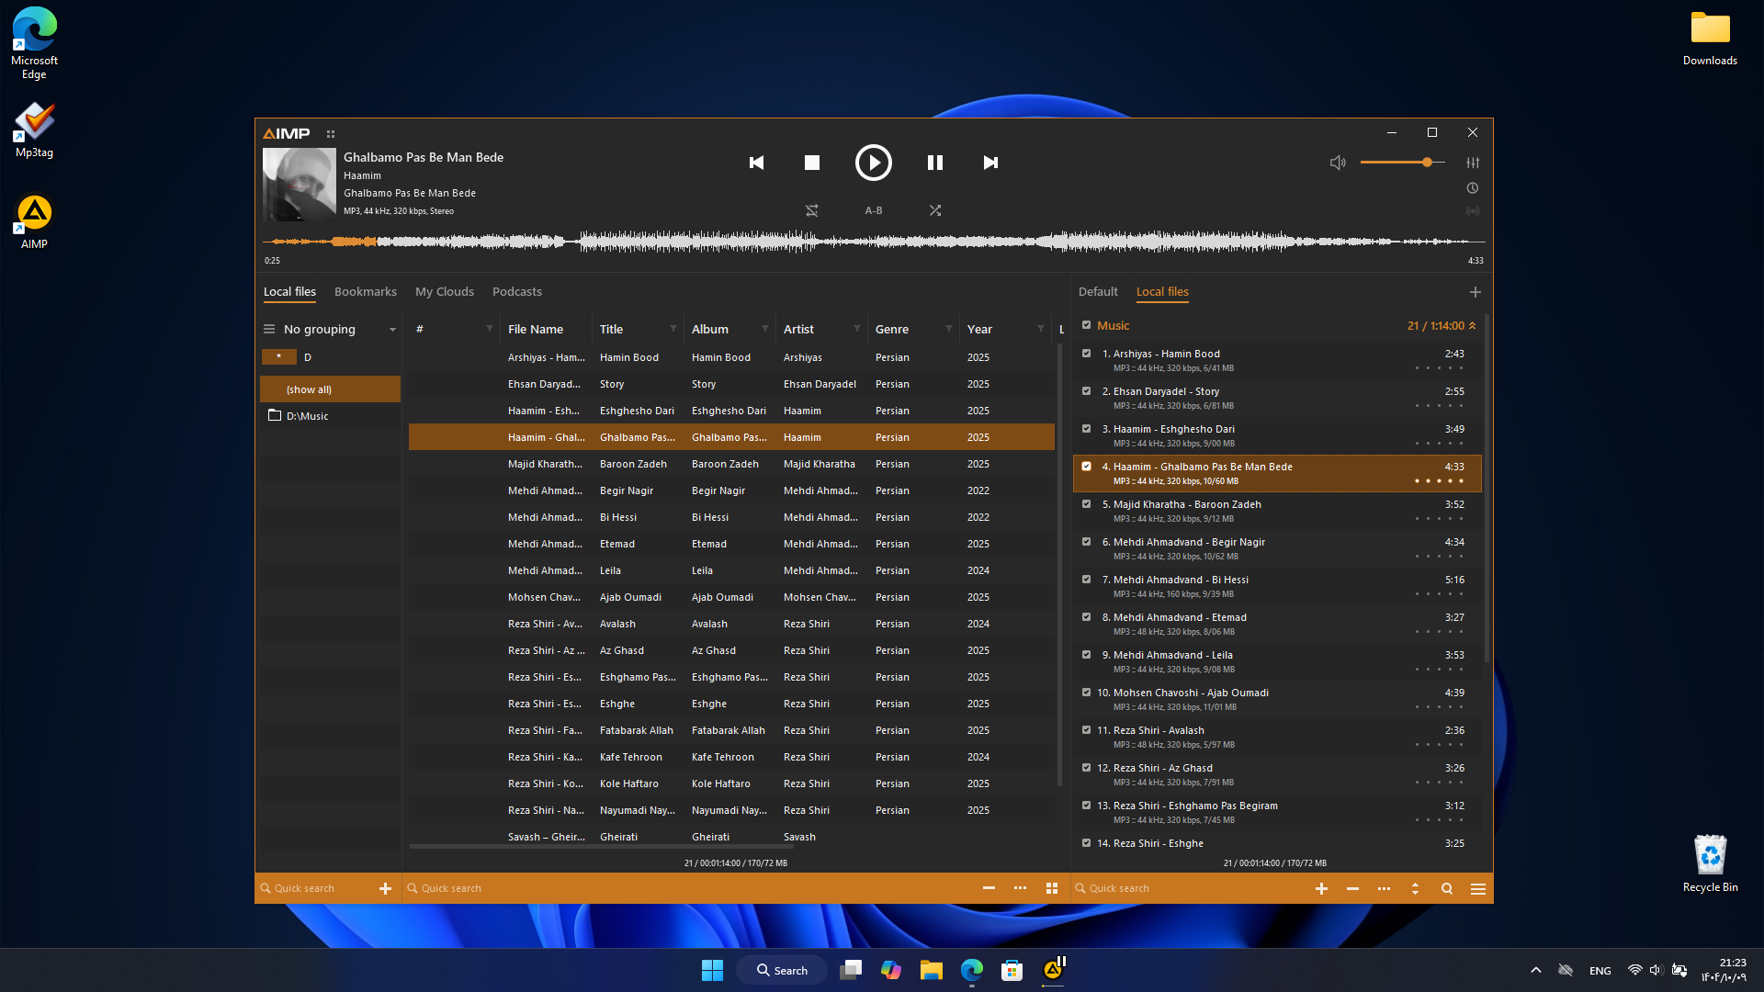Image resolution: width=1764 pixels, height=992 pixels.
Task: Uncheck playlist track 10 Mohsen Chavoshi - Ajab Oumadi
Action: point(1086,693)
